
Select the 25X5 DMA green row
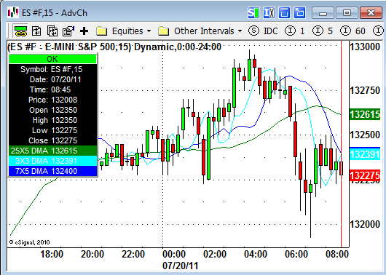(52, 151)
